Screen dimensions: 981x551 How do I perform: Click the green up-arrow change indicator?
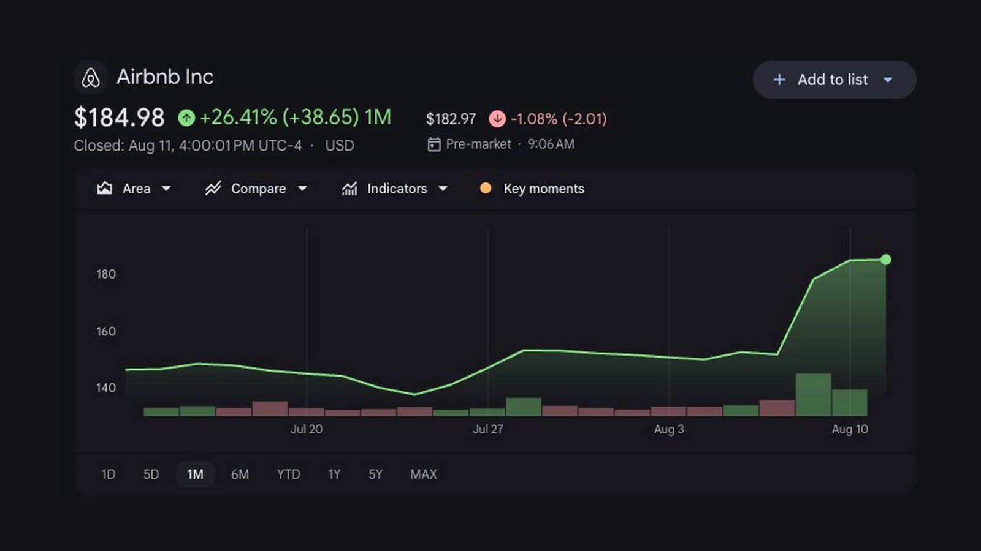coord(186,118)
